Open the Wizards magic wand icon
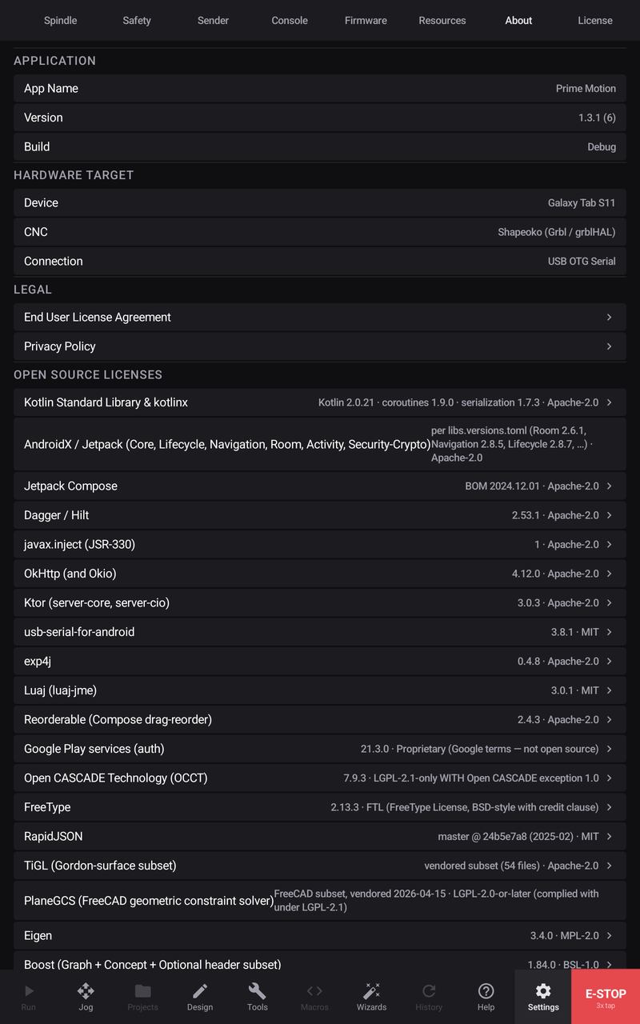 [x=372, y=991]
